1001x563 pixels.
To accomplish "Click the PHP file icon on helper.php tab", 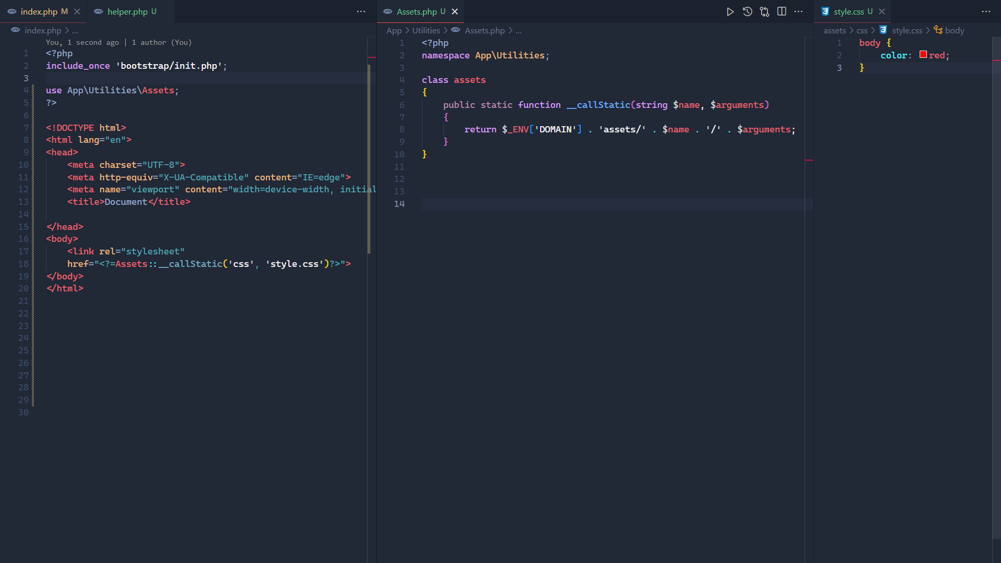I will (98, 11).
